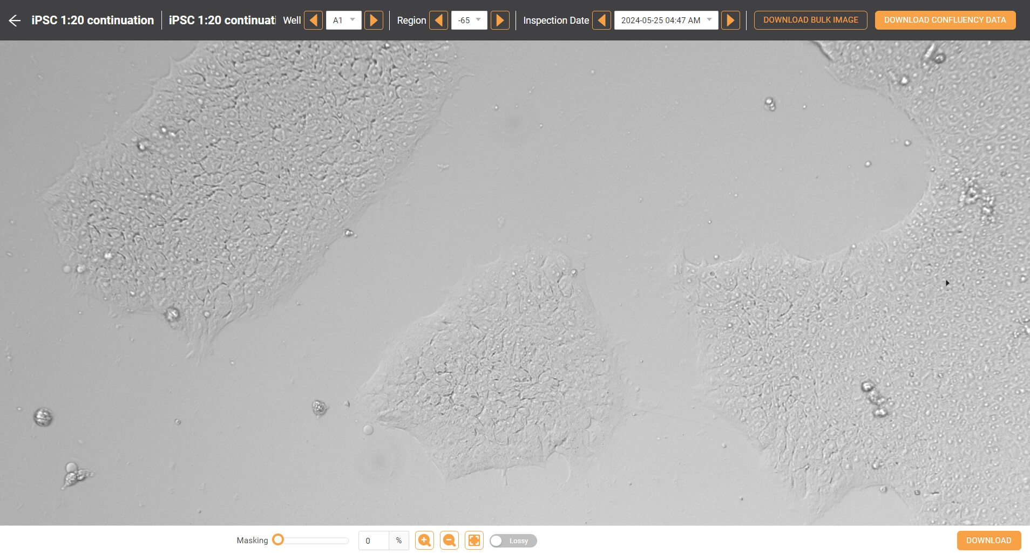Click DOWNLOAD BULK IMAGE
Screen dimensions: 1030x554
[810, 20]
